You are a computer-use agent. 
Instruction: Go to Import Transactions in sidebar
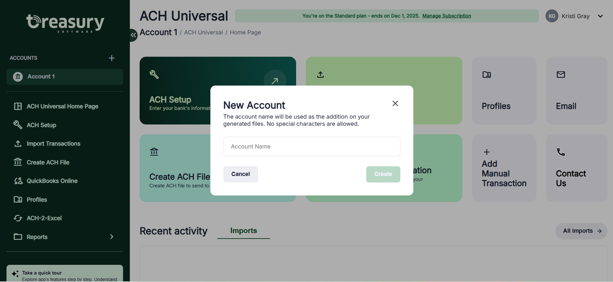53,144
